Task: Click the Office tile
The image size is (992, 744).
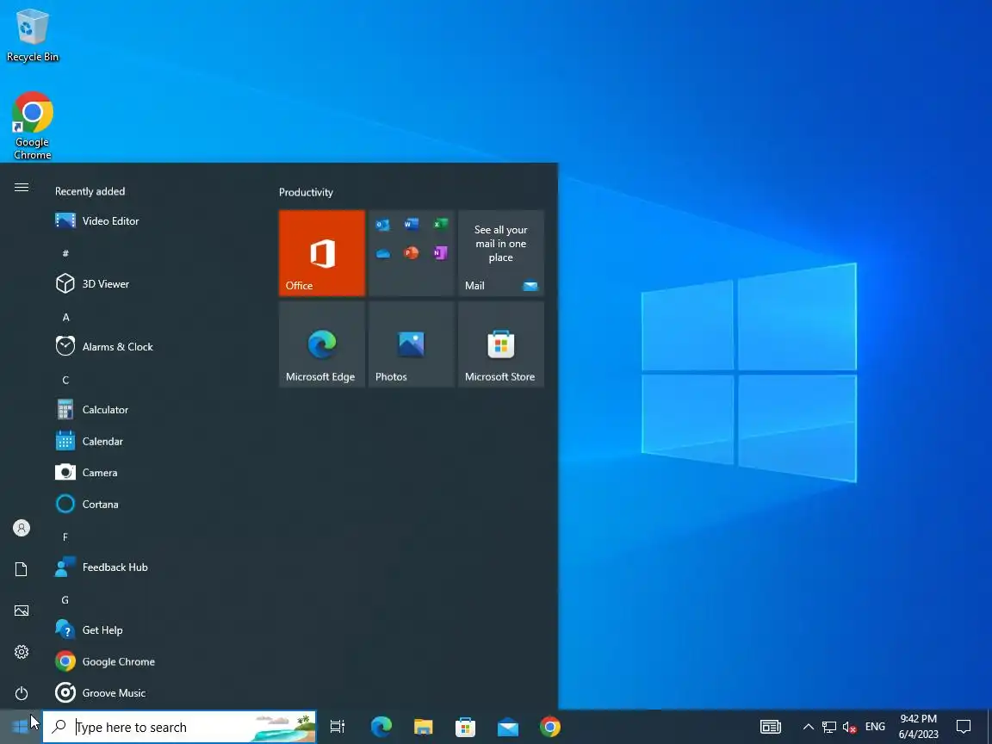Action: (322, 253)
